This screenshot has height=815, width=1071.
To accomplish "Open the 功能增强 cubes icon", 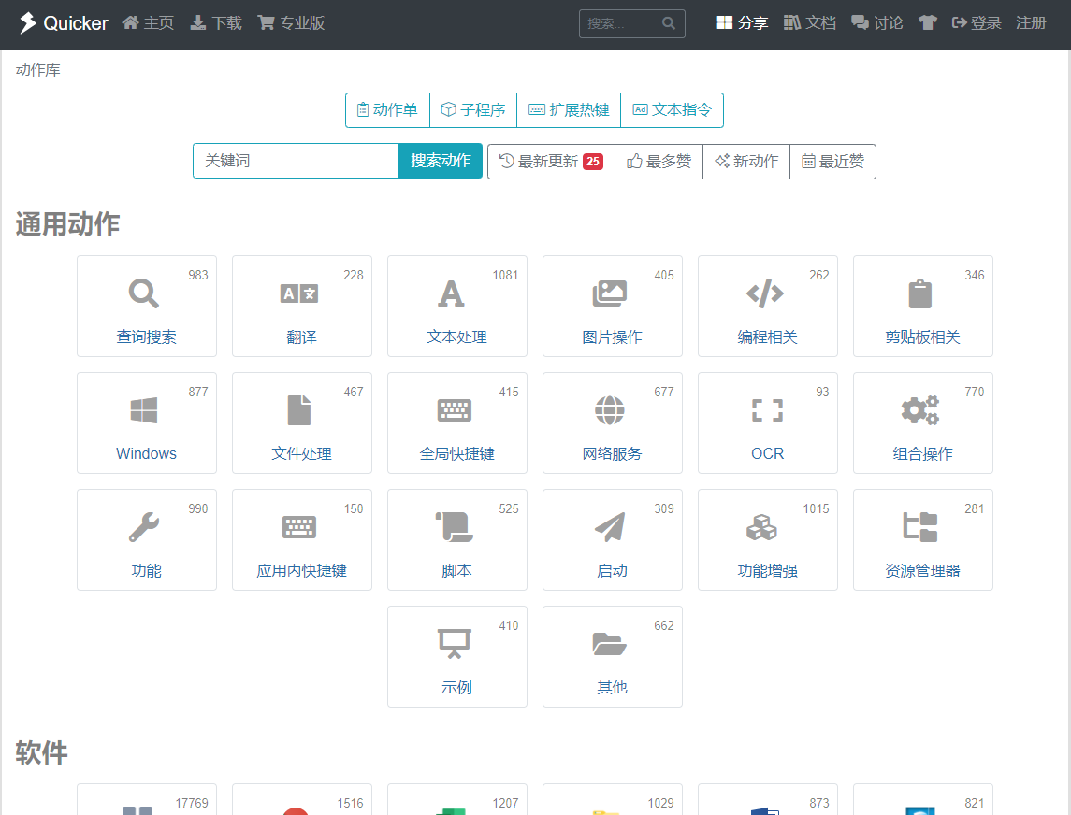I will click(761, 528).
